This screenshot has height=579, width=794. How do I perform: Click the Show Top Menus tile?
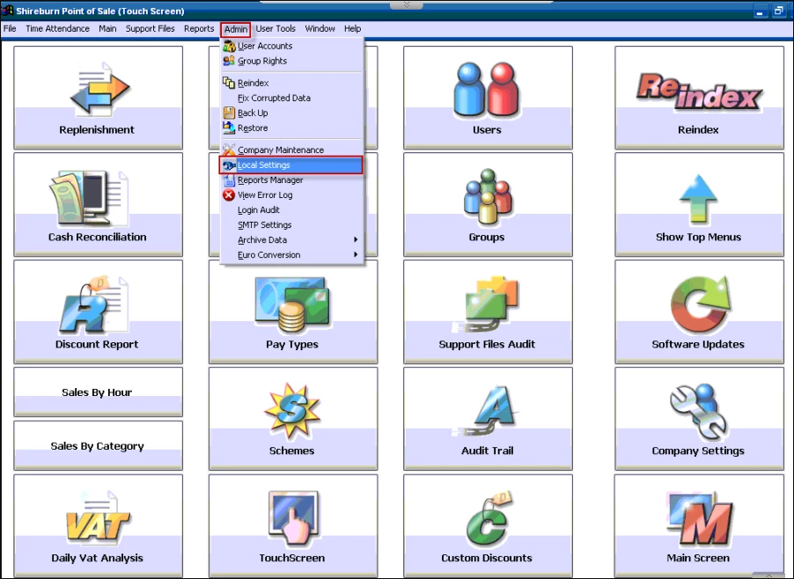tap(699, 204)
